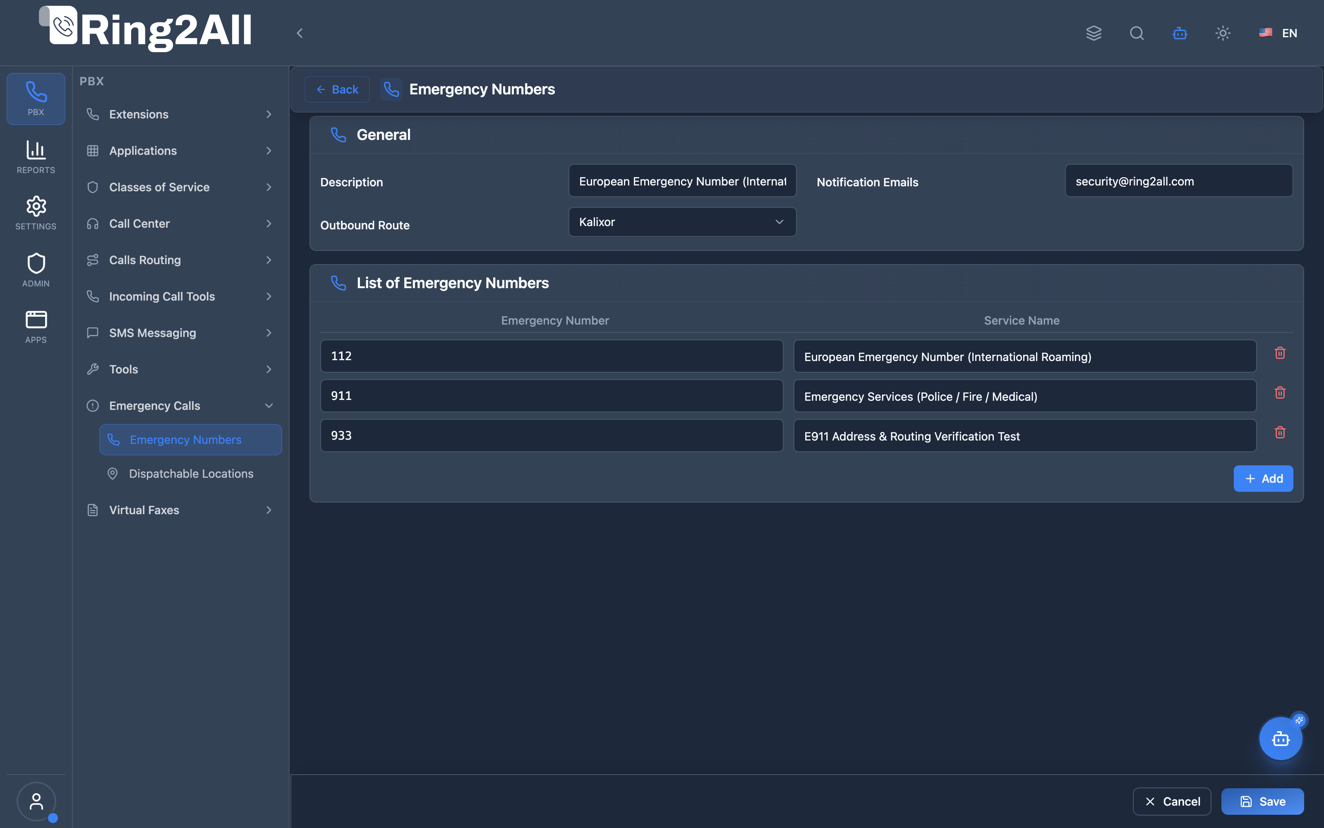
Task: Add a new emergency number
Action: pyautogui.click(x=1263, y=479)
